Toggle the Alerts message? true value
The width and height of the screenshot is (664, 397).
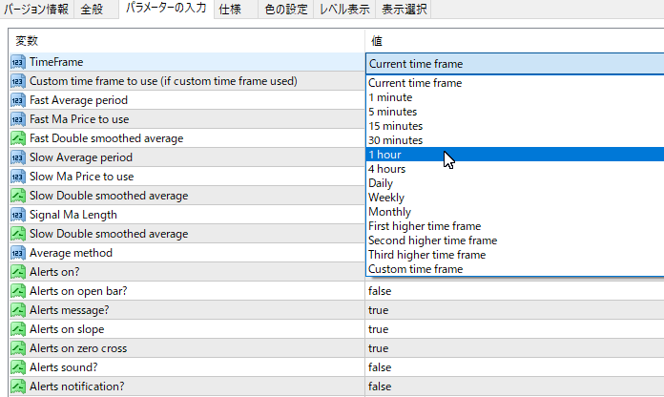click(378, 310)
